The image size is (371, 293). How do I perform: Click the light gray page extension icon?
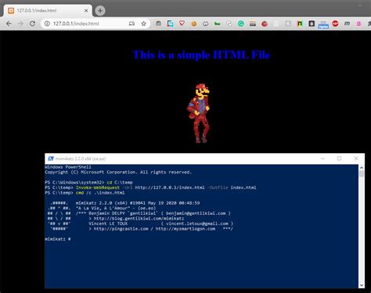point(288,23)
